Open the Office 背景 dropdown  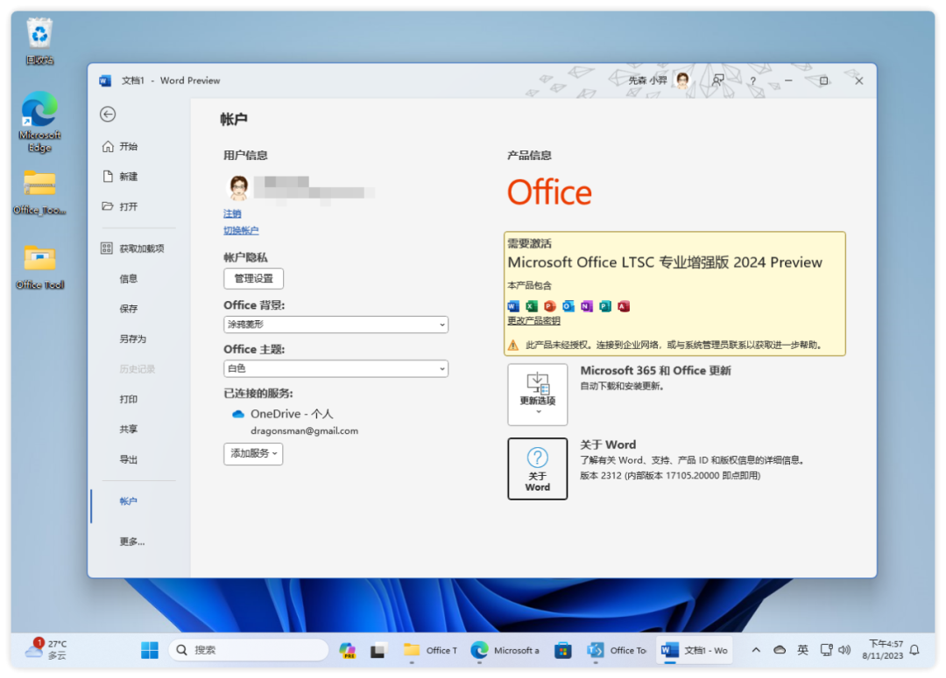pyautogui.click(x=335, y=325)
